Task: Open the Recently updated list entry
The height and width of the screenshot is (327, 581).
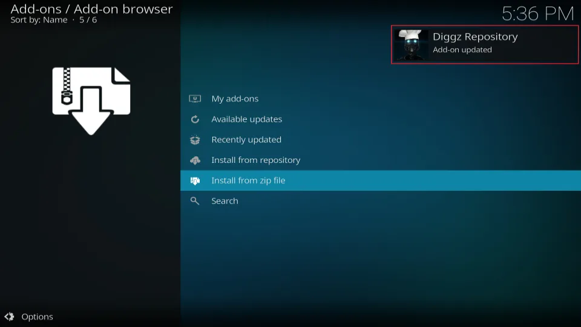Action: [x=246, y=140]
